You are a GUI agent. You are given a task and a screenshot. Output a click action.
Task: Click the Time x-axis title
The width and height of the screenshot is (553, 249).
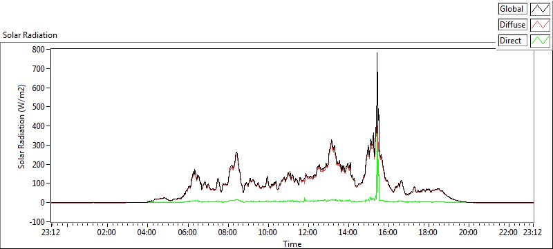(x=292, y=243)
